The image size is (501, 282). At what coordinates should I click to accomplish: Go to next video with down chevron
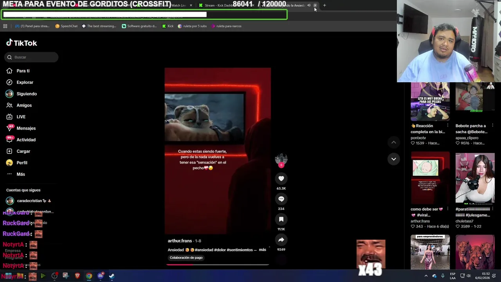coord(393,159)
